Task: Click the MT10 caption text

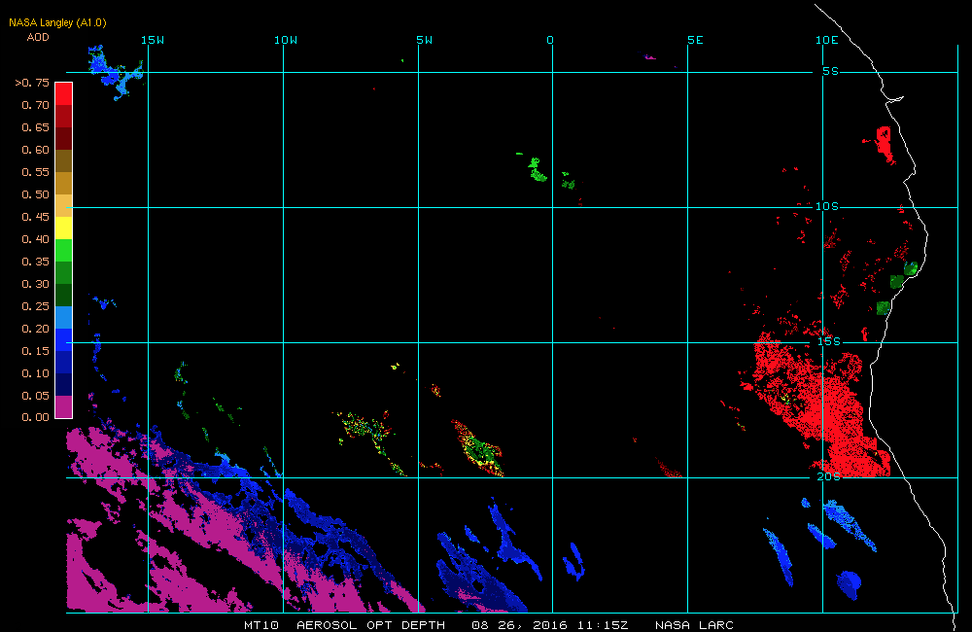Action: click(260, 625)
